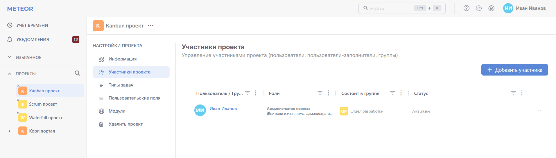Filter the Роли column
Image resolution: width=556 pixels, height=158 pixels.
(320, 93)
